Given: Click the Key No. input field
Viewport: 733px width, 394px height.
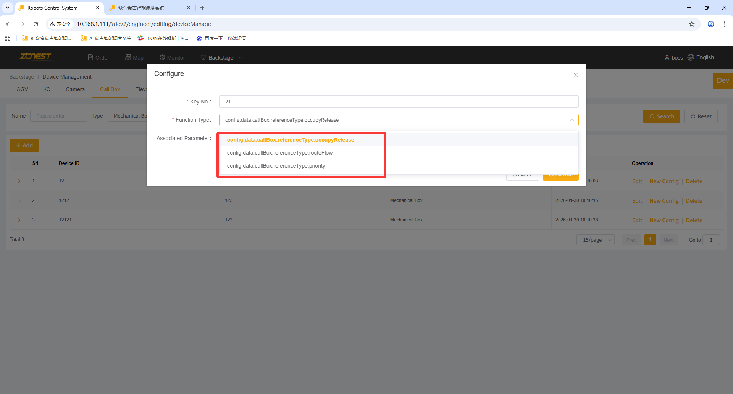Looking at the screenshot, I should (x=399, y=102).
